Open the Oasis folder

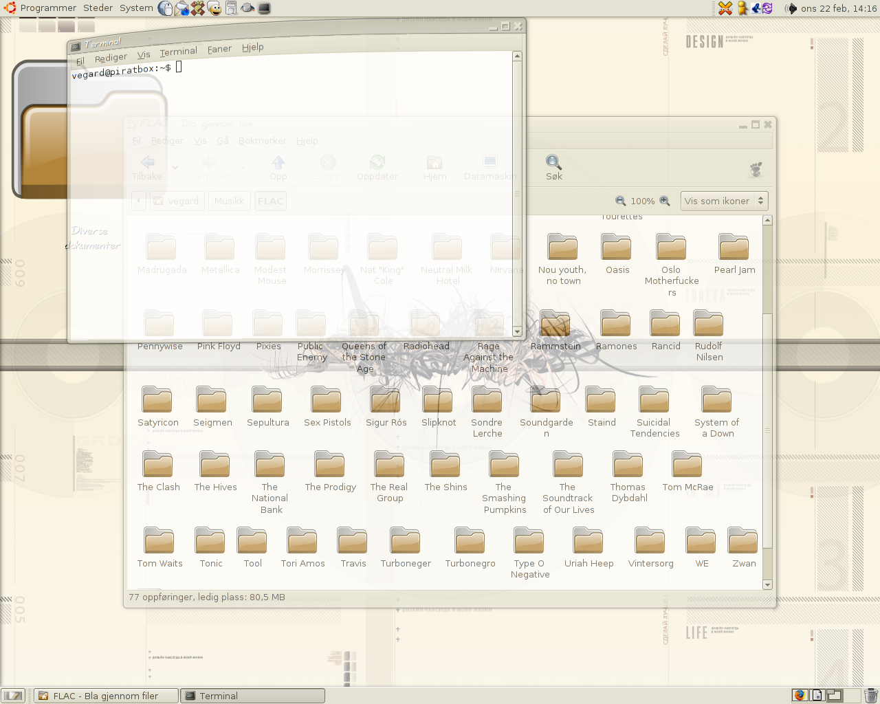tap(617, 254)
